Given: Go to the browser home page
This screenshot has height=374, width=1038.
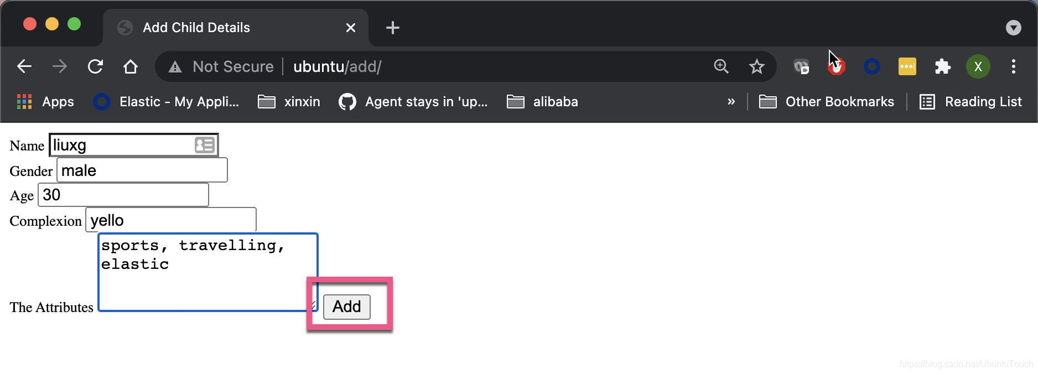Looking at the screenshot, I should click(x=131, y=66).
